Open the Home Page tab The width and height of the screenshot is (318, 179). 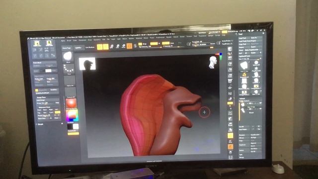[67, 48]
